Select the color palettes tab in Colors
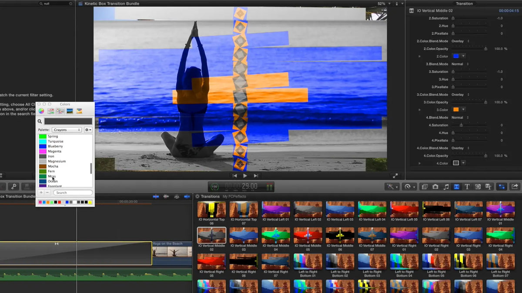 (x=60, y=111)
